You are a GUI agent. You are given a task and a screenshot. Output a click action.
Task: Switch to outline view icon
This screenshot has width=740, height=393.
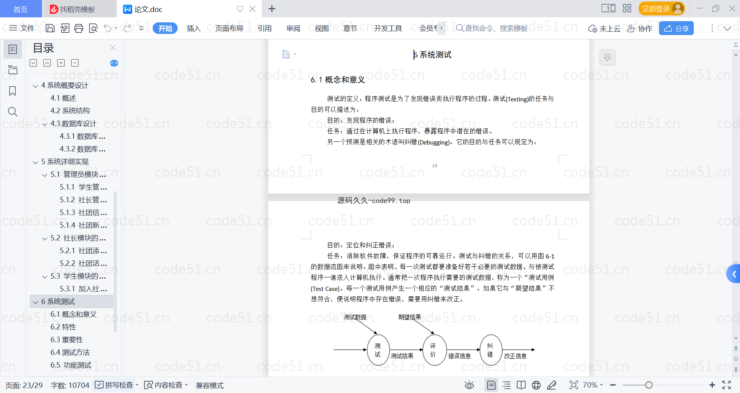pos(506,385)
